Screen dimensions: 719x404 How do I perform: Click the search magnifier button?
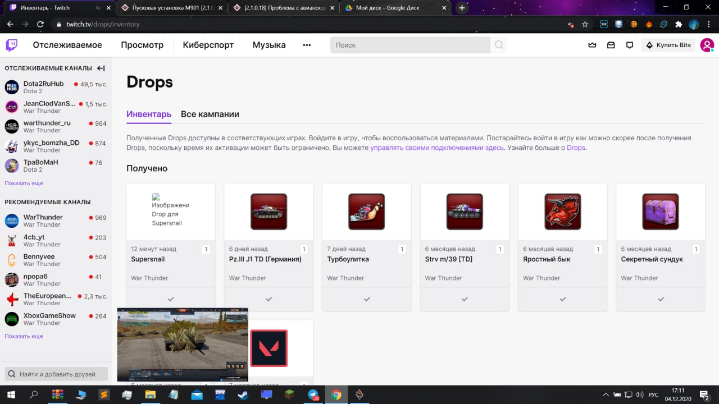(x=499, y=45)
